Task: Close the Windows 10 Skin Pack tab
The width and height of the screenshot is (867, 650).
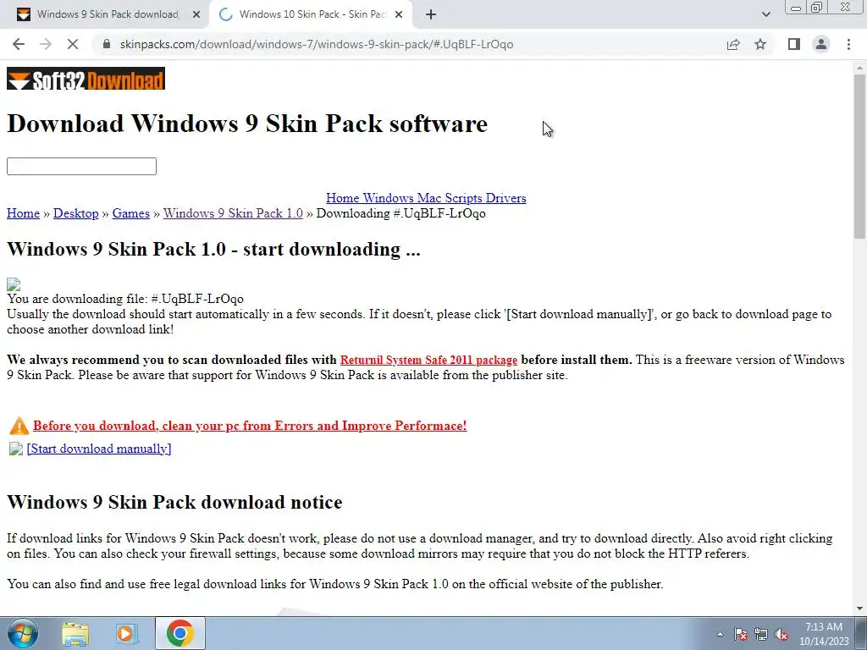Action: (x=399, y=15)
